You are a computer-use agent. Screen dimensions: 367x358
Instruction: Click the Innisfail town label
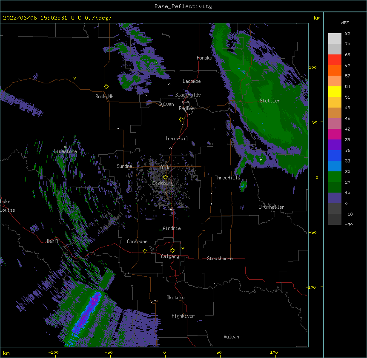[177, 139]
